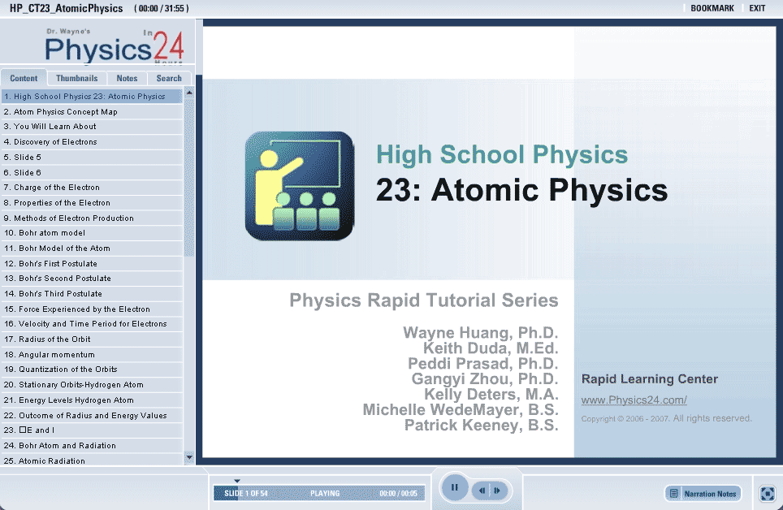Toggle fullscreen view icon
This screenshot has height=510, width=783.
(x=766, y=493)
